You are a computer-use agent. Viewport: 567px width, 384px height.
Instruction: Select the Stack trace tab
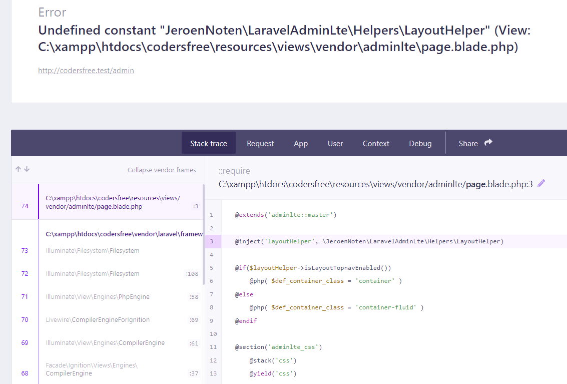click(208, 143)
